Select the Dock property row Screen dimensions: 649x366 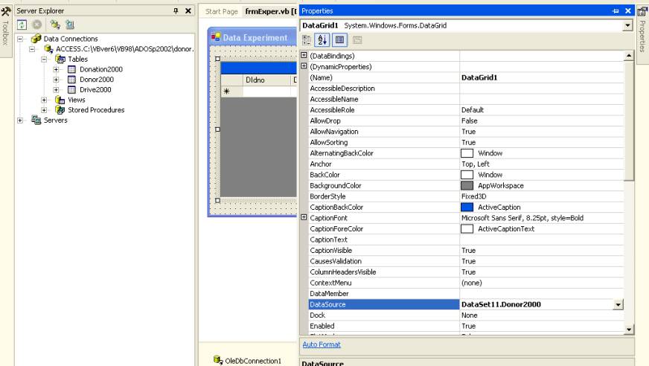pos(466,315)
